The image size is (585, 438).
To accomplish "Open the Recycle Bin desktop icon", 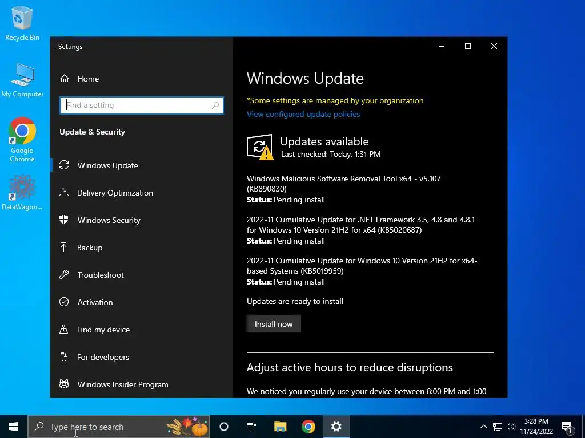I will [22, 23].
